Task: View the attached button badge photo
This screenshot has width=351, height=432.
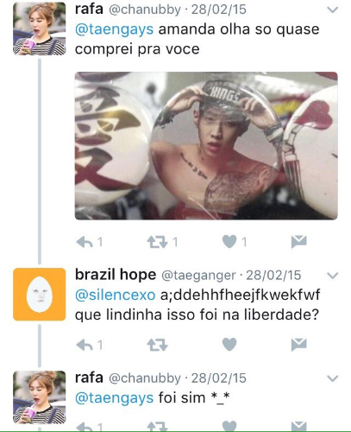Action: 206,146
